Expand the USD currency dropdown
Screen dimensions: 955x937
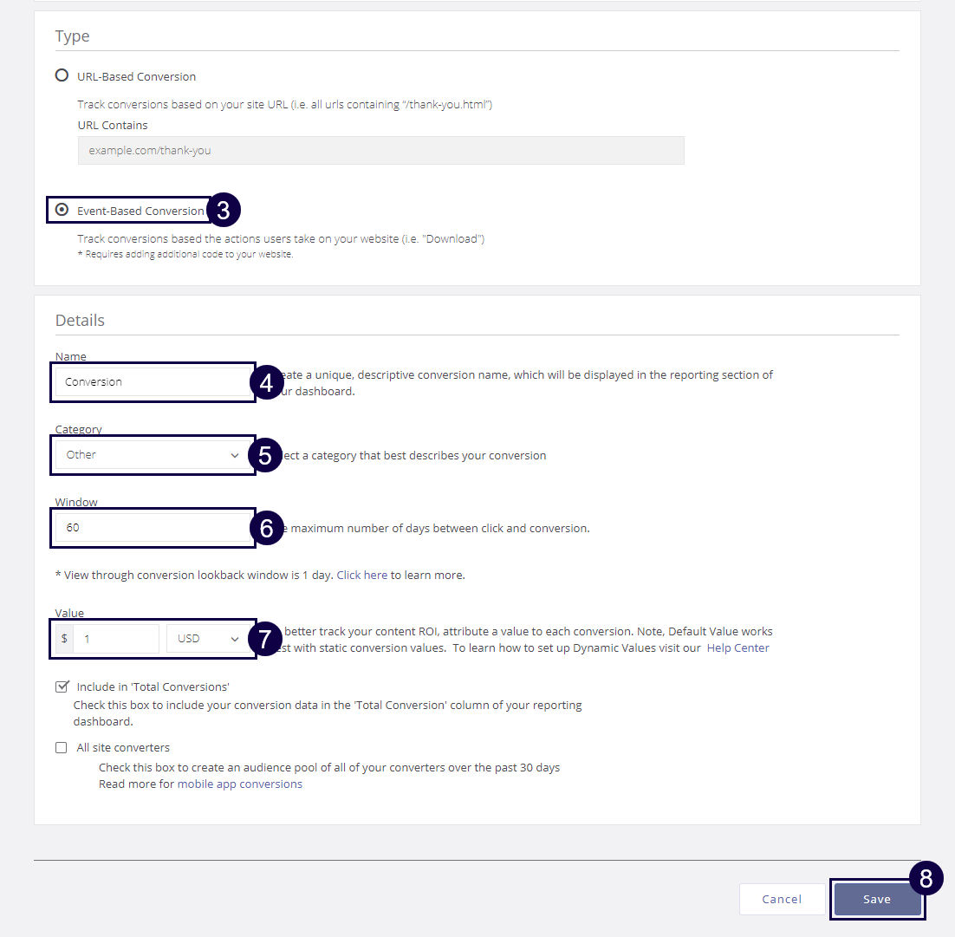[207, 639]
